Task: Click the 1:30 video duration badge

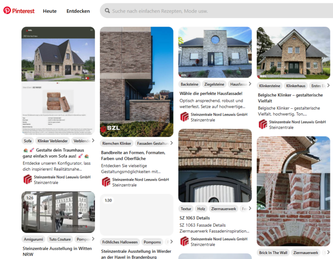Action: pos(108,200)
